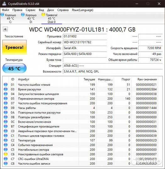Select Disk 0 Тревога tab
The image size is (165, 169).
[x=52, y=18]
